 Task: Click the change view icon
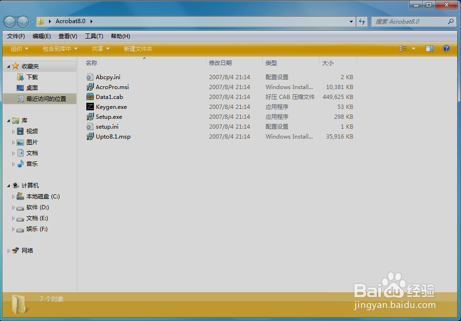click(x=403, y=49)
